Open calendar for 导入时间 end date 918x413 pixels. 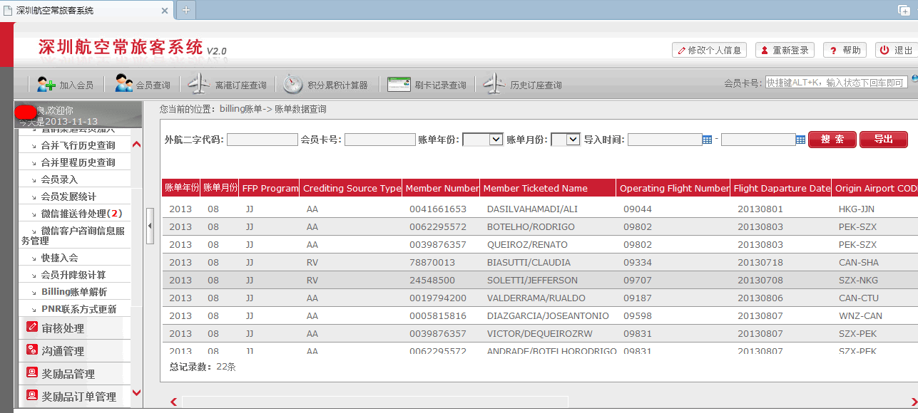point(800,140)
